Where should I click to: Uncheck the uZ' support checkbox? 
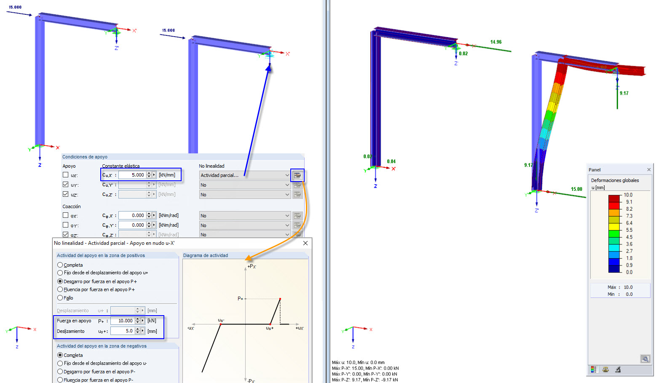[x=65, y=194]
